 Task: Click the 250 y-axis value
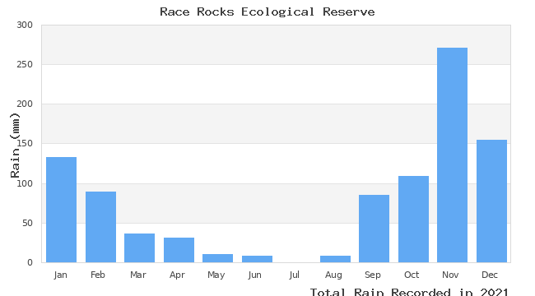[25, 64]
